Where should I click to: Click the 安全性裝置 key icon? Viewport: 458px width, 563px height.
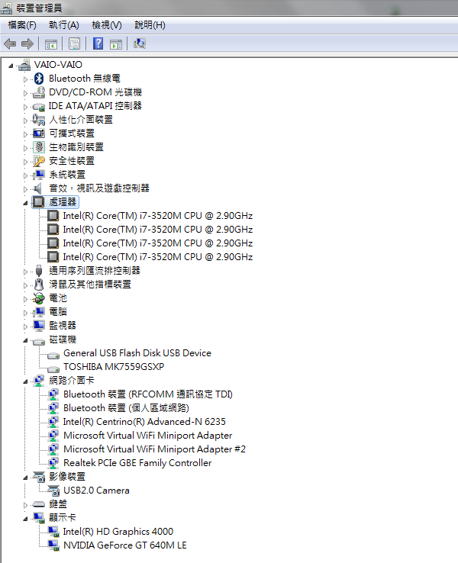pos(38,161)
